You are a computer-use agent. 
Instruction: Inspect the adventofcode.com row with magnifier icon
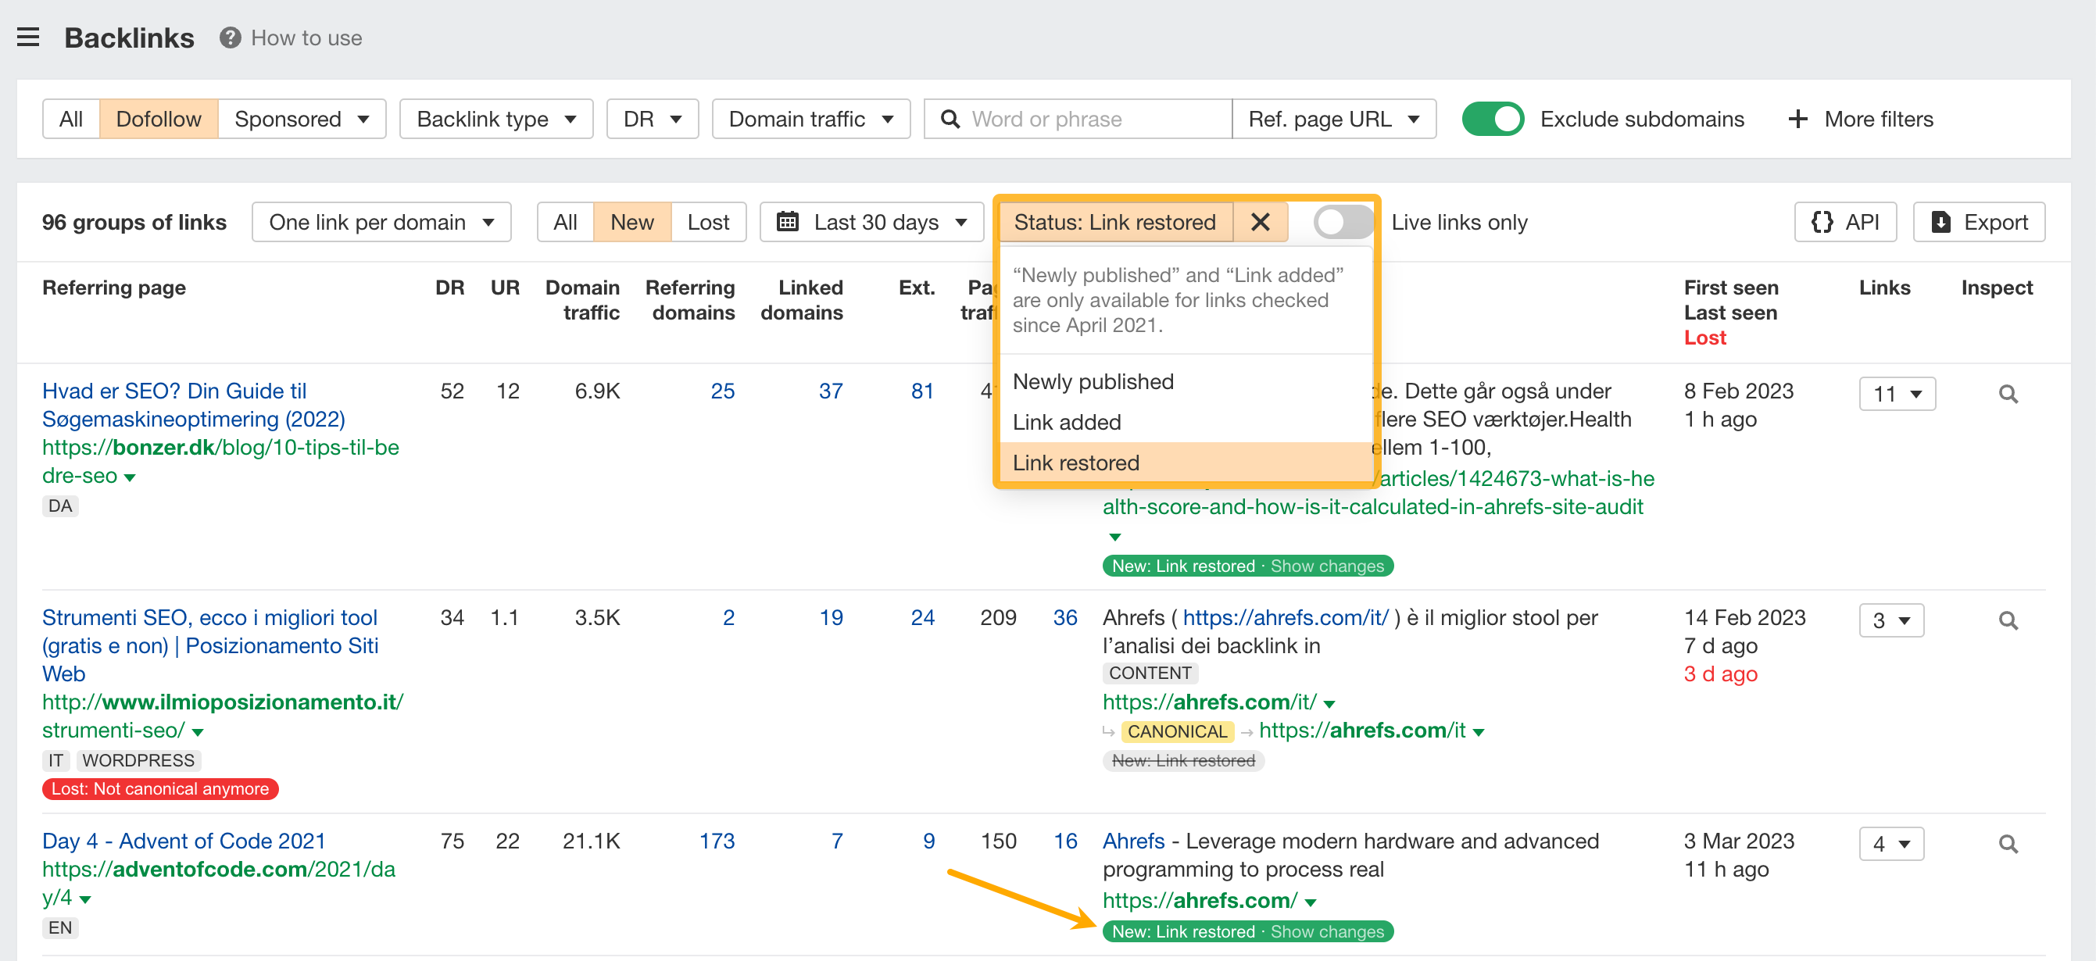tap(2008, 844)
